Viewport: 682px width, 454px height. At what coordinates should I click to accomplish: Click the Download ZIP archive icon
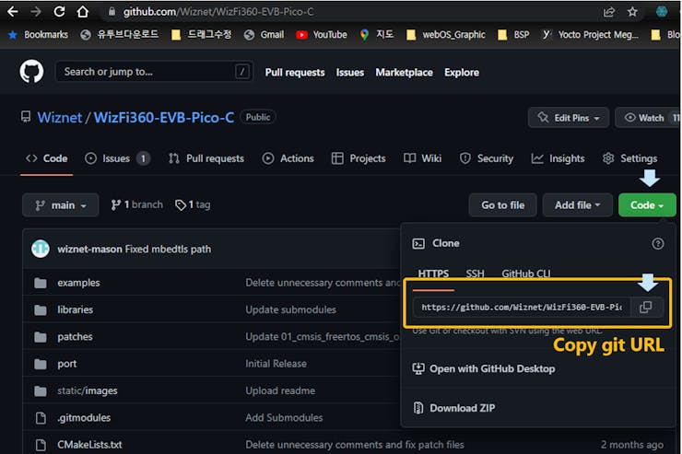pyautogui.click(x=418, y=408)
